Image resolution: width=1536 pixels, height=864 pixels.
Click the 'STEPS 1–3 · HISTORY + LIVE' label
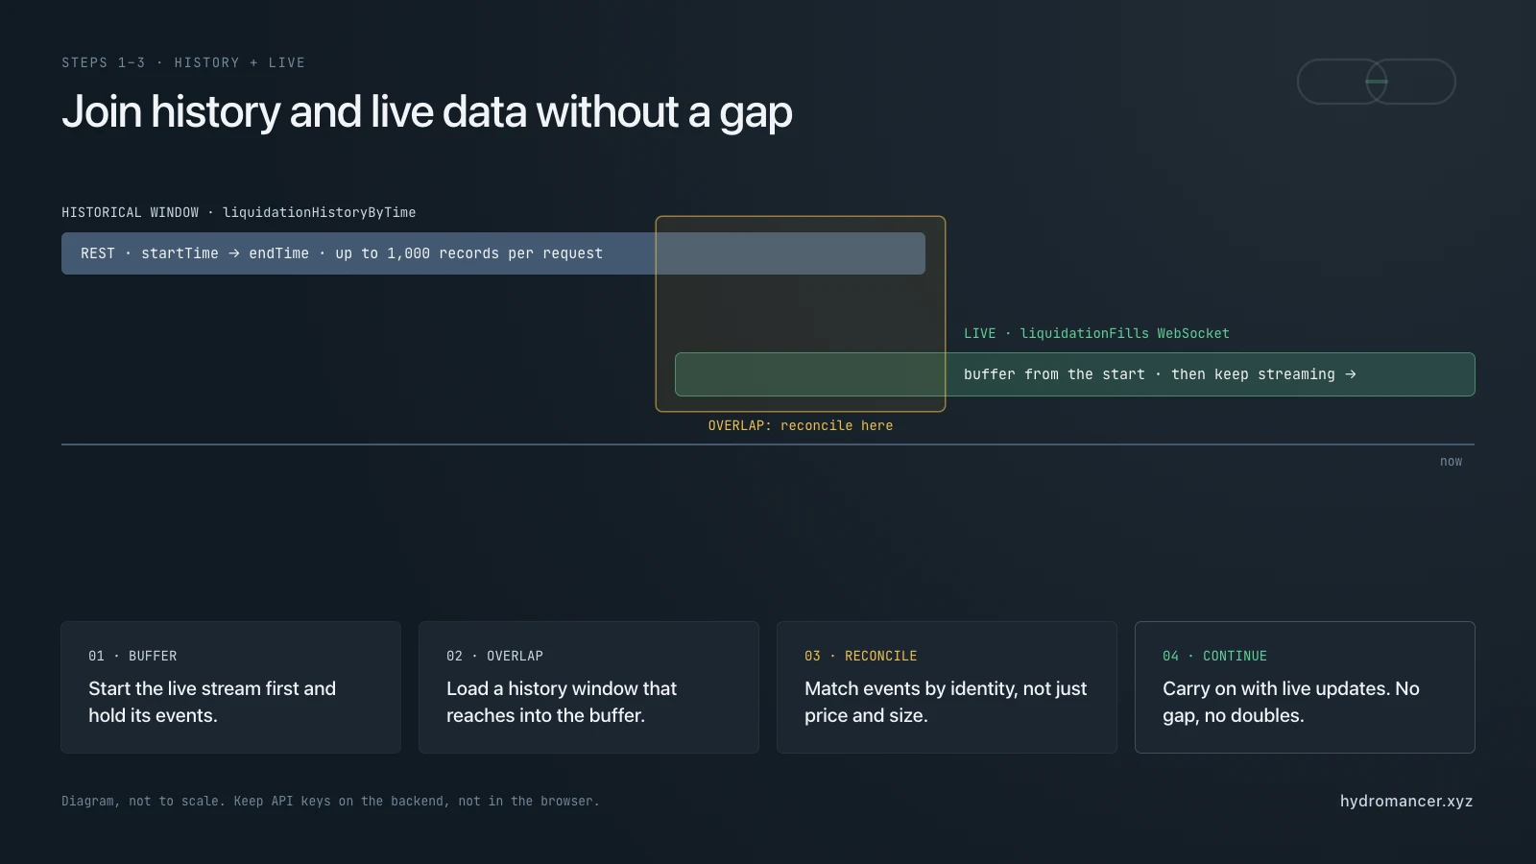point(183,62)
